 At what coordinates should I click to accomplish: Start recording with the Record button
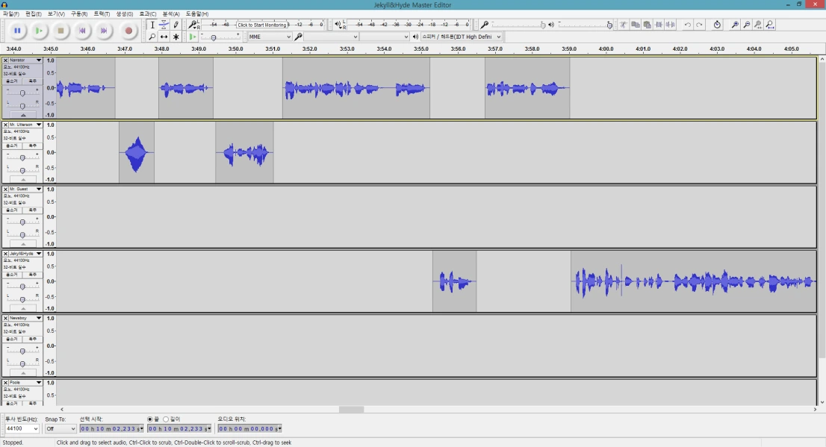[128, 31]
